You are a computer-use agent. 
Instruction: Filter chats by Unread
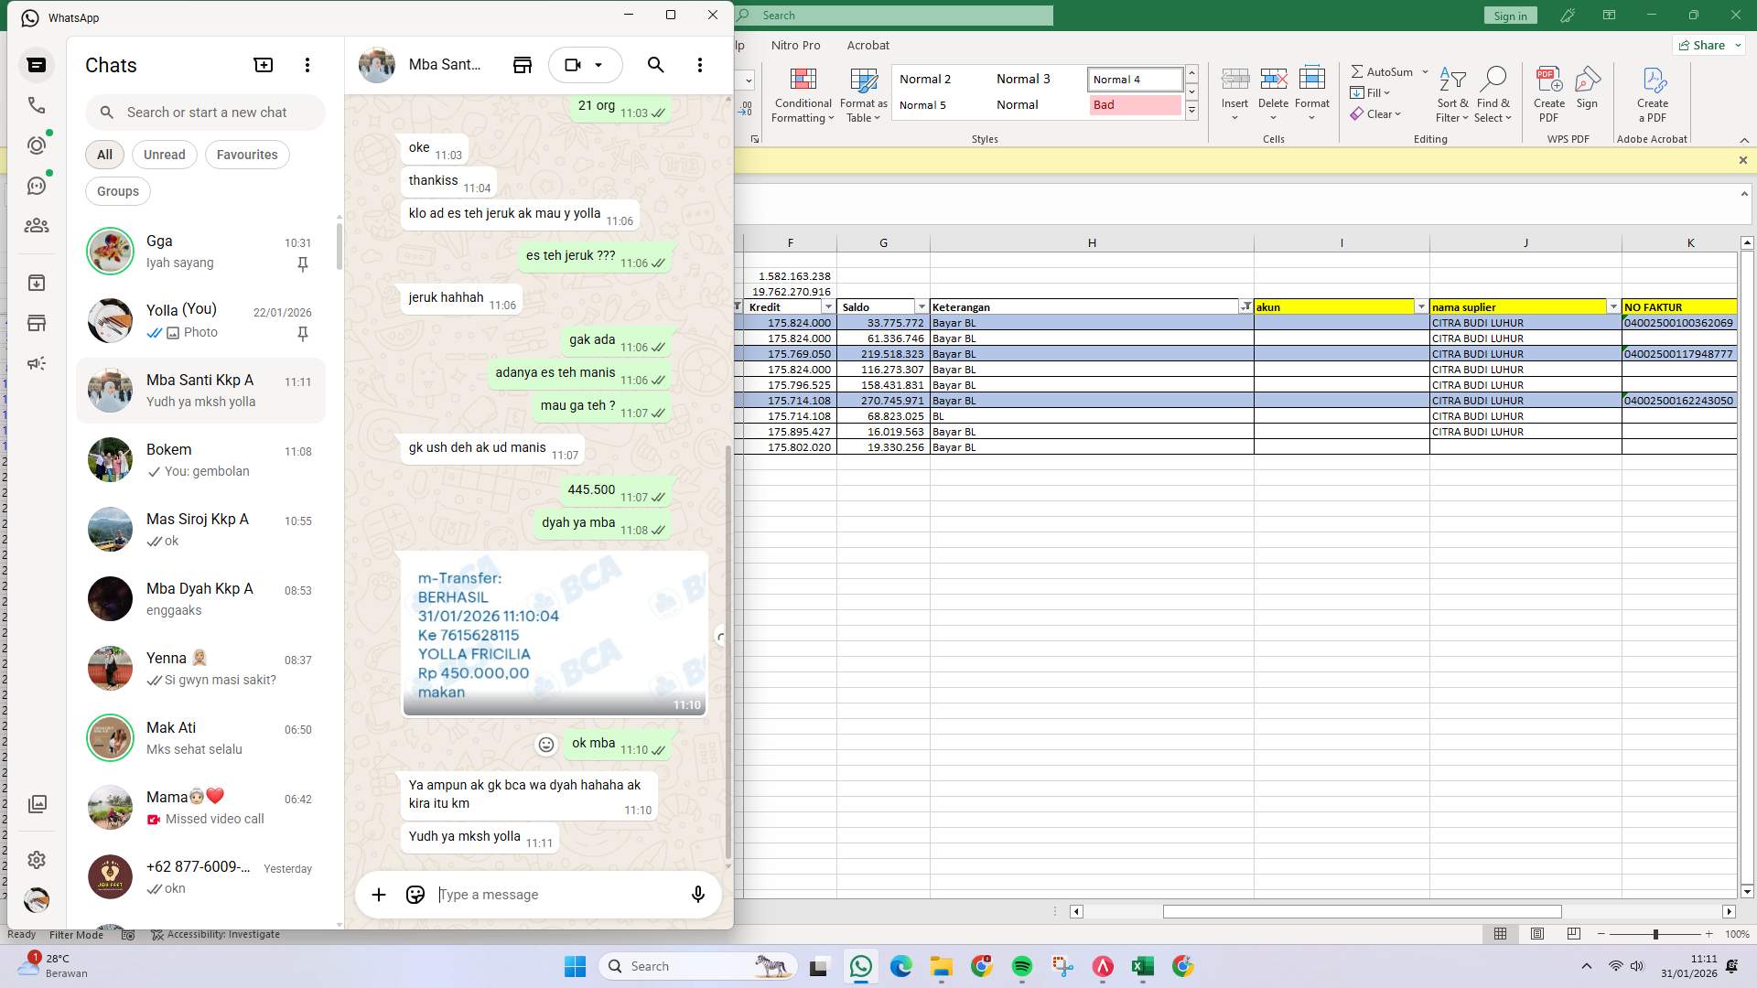click(x=164, y=155)
